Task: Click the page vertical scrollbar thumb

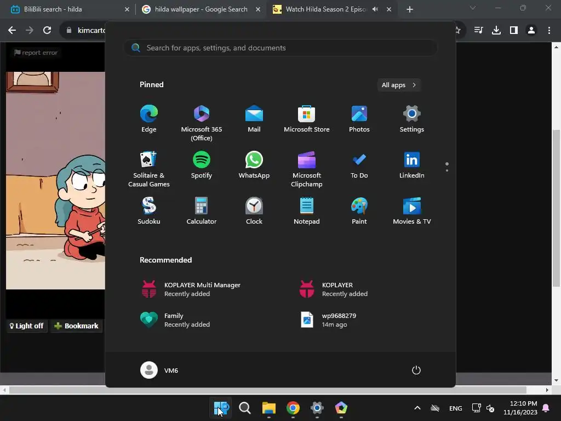Action: click(556, 208)
